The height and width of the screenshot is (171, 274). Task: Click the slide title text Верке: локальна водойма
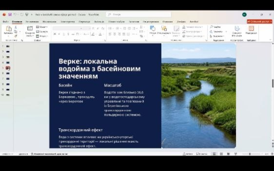click(x=99, y=69)
